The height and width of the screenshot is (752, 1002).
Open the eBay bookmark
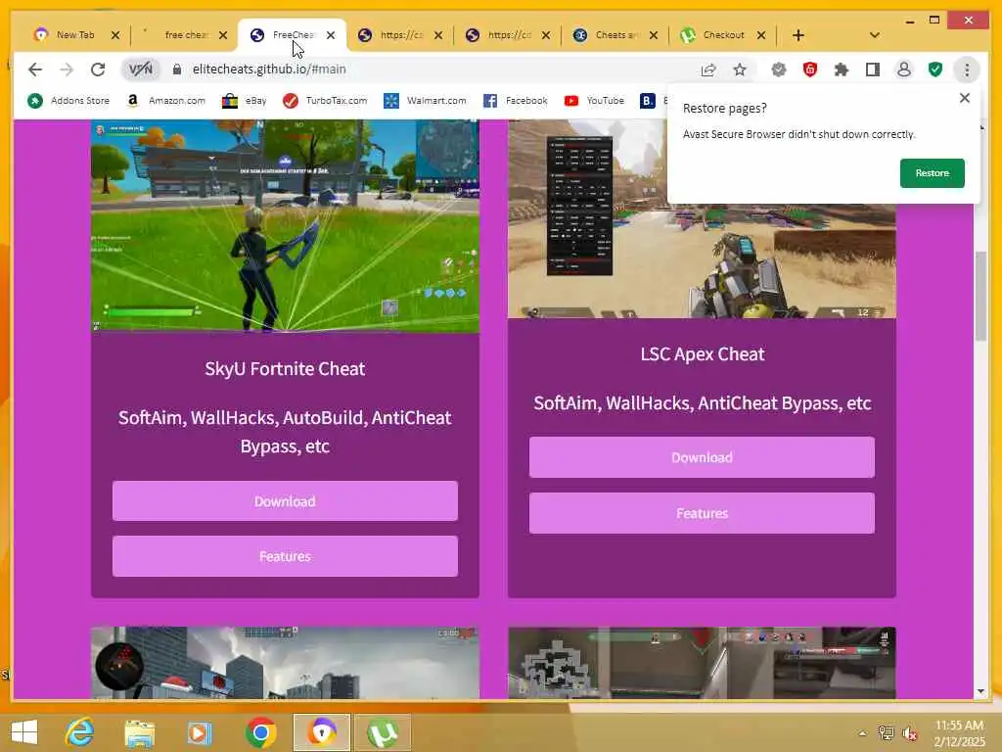click(x=245, y=101)
